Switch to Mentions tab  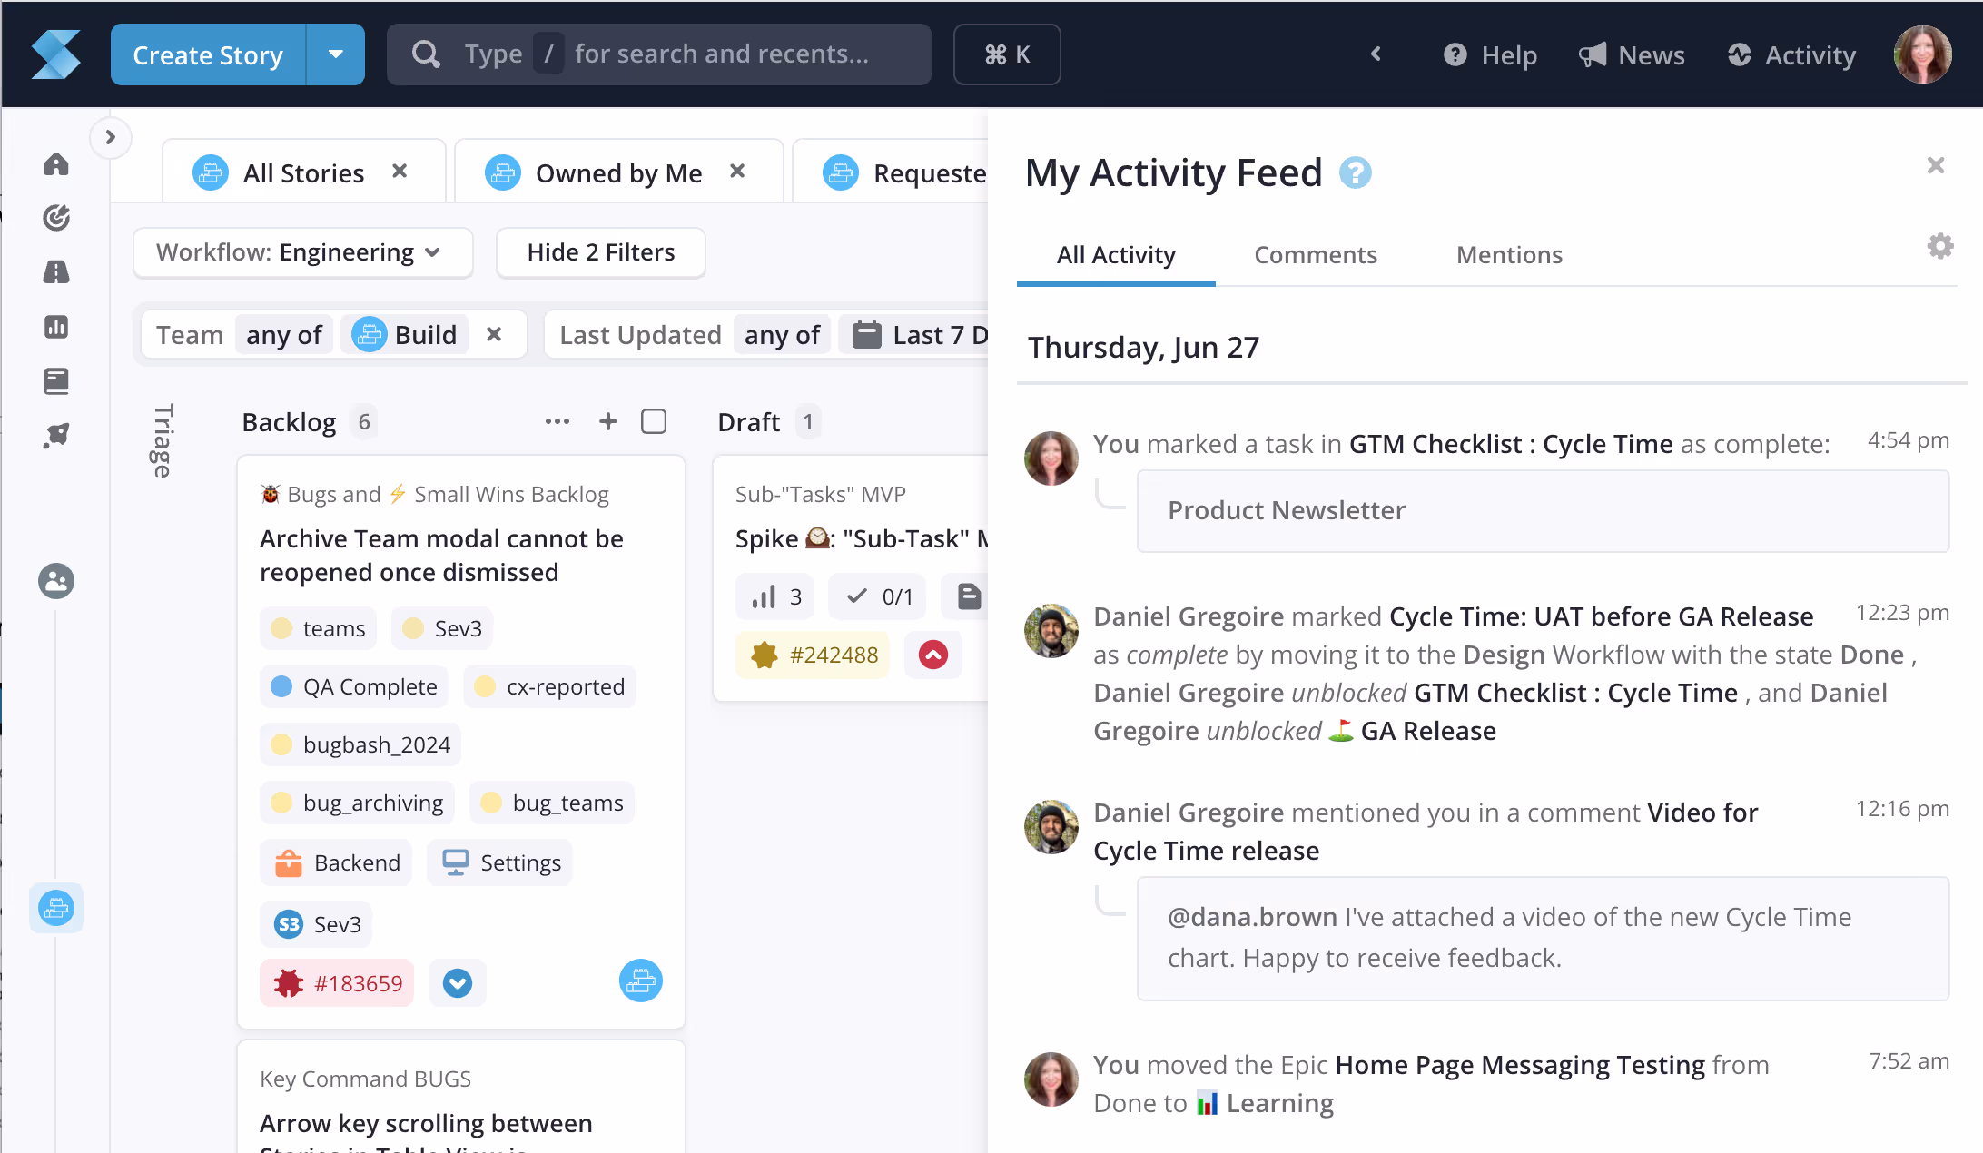tap(1509, 255)
